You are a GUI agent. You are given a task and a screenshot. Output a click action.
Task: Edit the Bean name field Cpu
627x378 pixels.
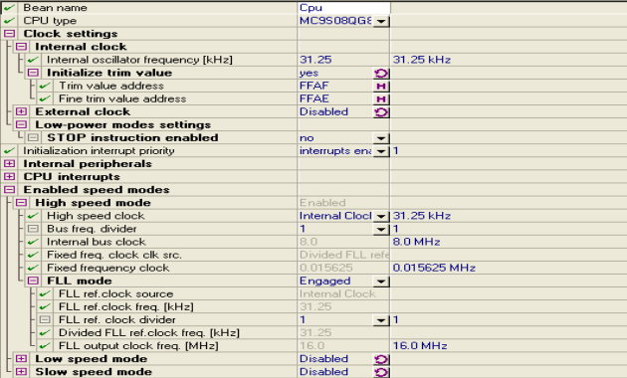point(344,8)
